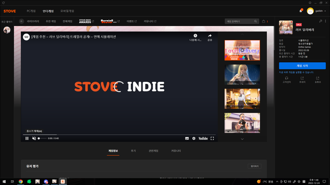The width and height of the screenshot is (330, 185).
Task: Switch to the 게임정보 tab
Action: tap(113, 151)
